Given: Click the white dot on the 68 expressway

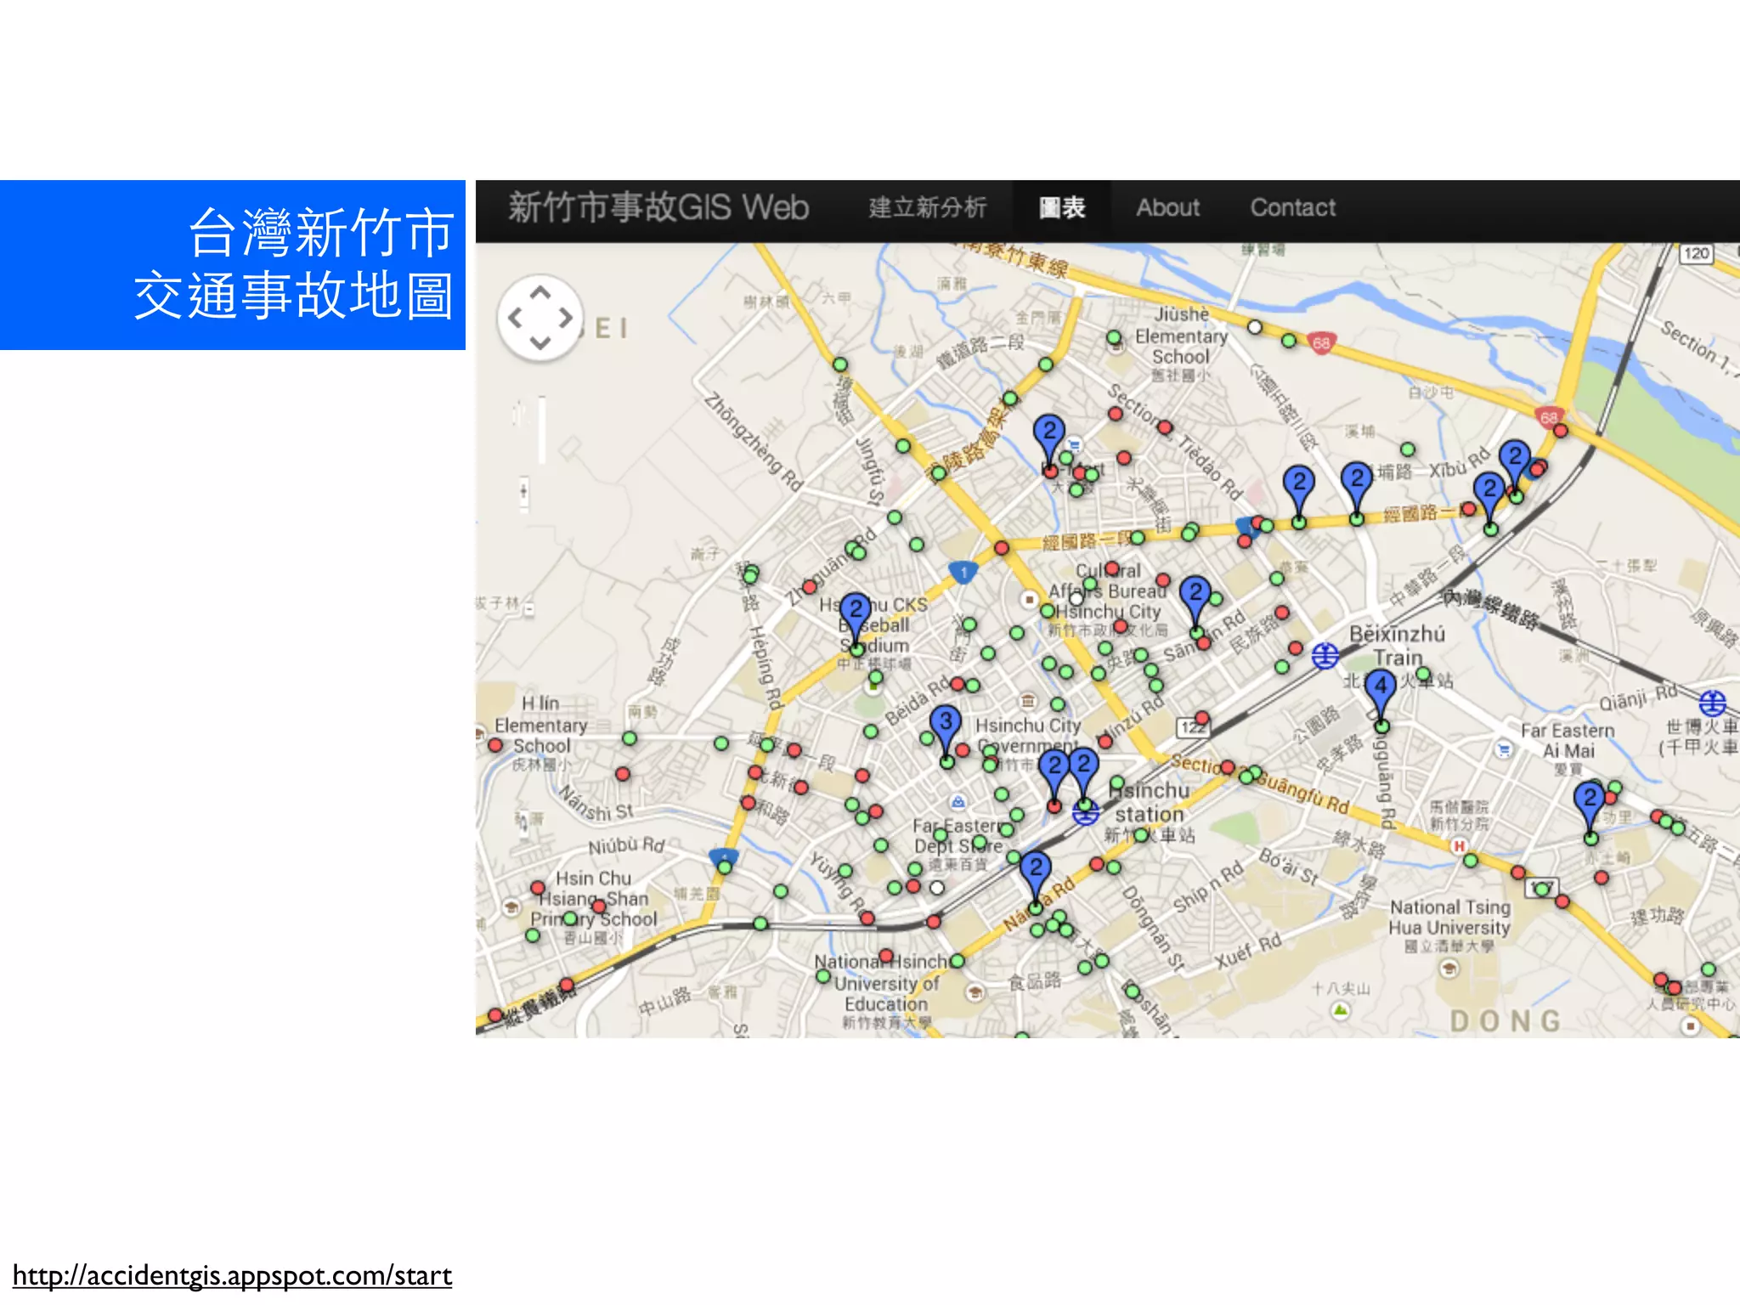Looking at the screenshot, I should 1254,327.
